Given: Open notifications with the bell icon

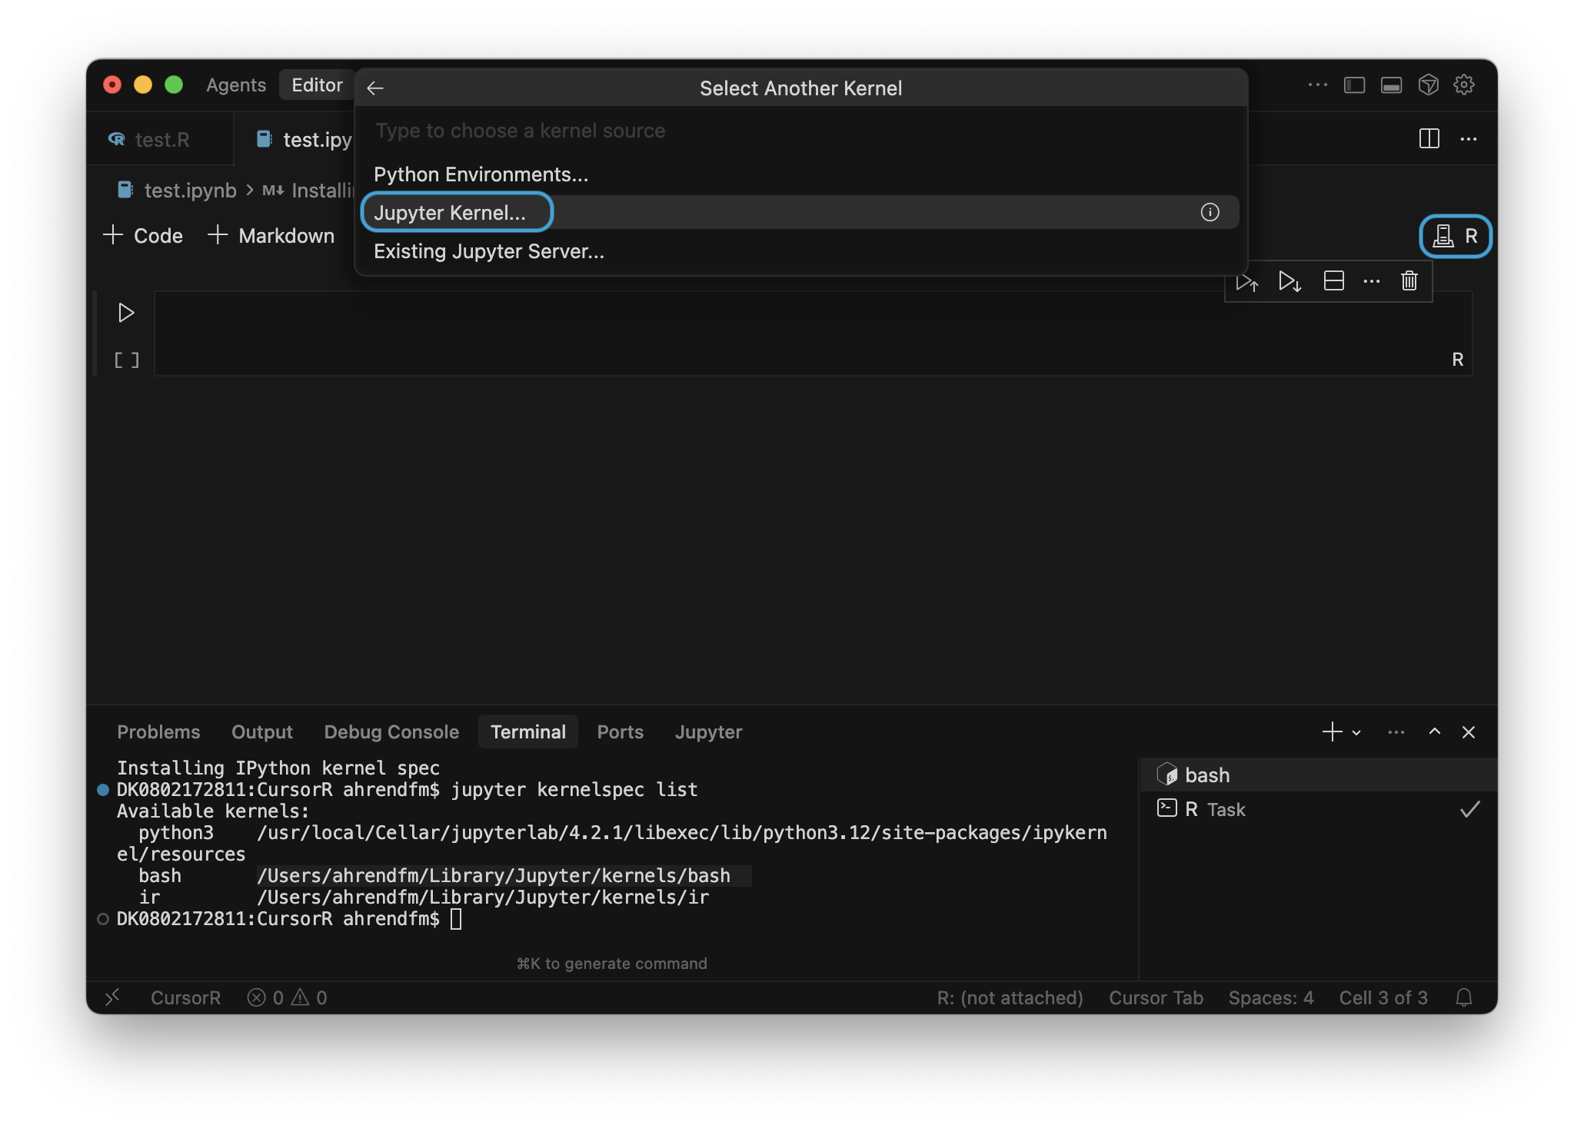Looking at the screenshot, I should (x=1463, y=997).
